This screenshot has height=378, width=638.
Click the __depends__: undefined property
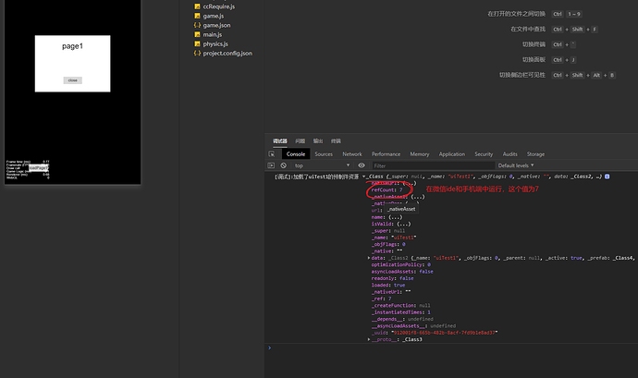click(402, 319)
